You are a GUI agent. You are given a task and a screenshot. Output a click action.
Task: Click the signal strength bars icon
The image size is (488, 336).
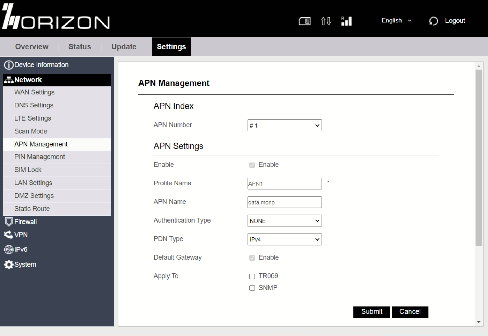pyautogui.click(x=346, y=21)
